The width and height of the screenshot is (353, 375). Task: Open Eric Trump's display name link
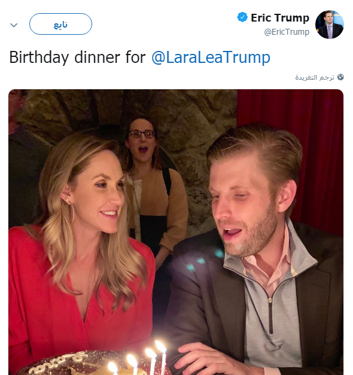point(280,18)
